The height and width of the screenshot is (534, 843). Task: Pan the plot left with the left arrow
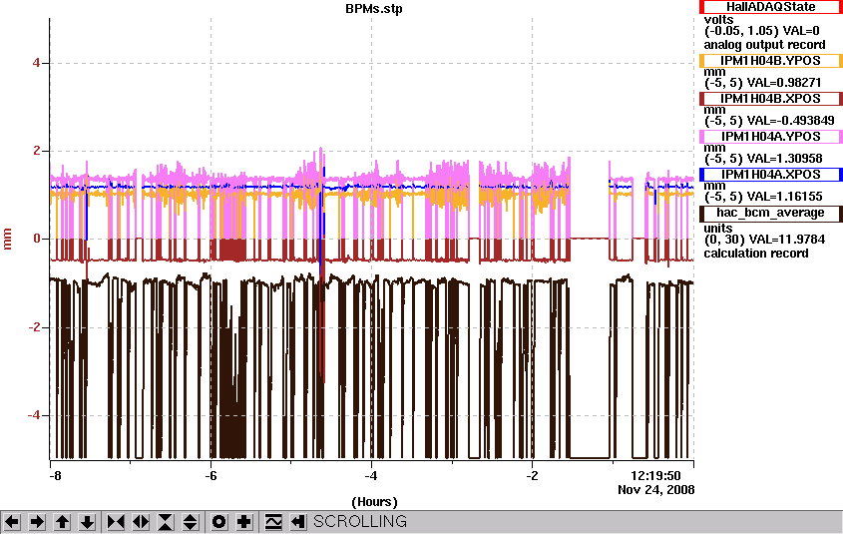[12, 522]
